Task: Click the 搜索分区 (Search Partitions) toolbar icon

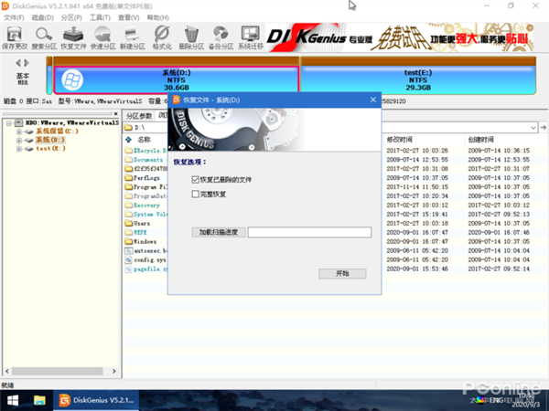Action: coord(43,36)
